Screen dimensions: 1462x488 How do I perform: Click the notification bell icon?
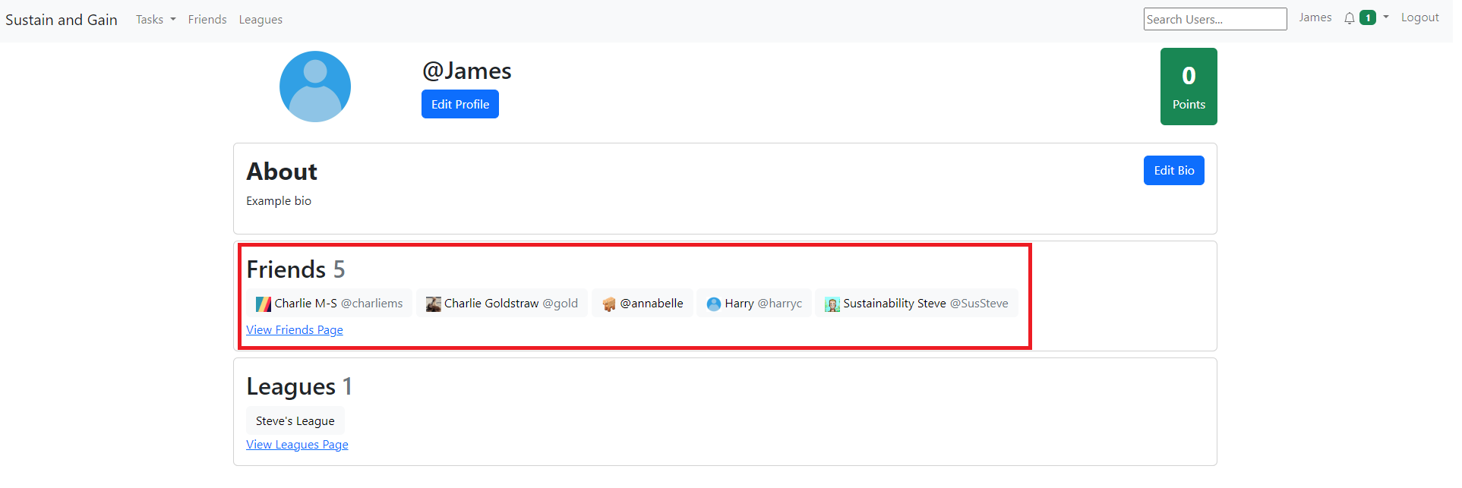click(x=1349, y=18)
